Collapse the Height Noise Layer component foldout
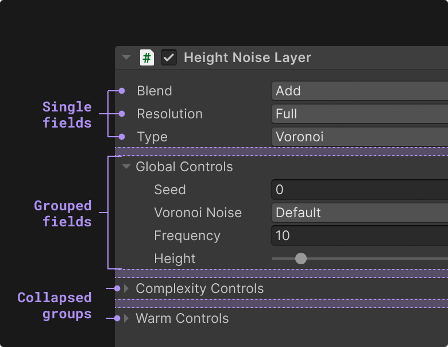Viewport: 448px width, 347px height. click(126, 57)
